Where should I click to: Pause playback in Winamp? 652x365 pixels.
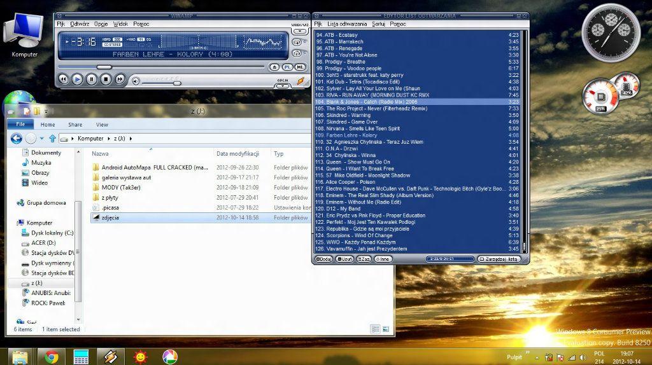92,79
